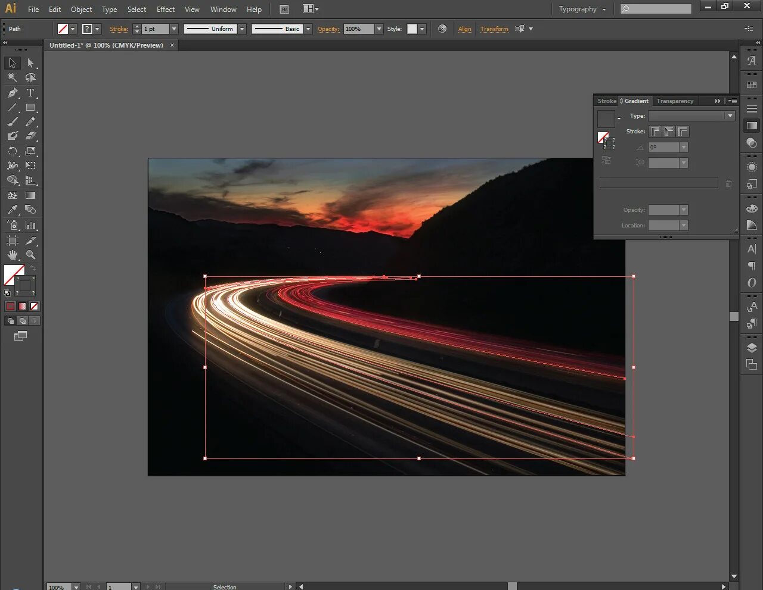
Task: Select the Perspective Grid tool
Action: click(30, 180)
